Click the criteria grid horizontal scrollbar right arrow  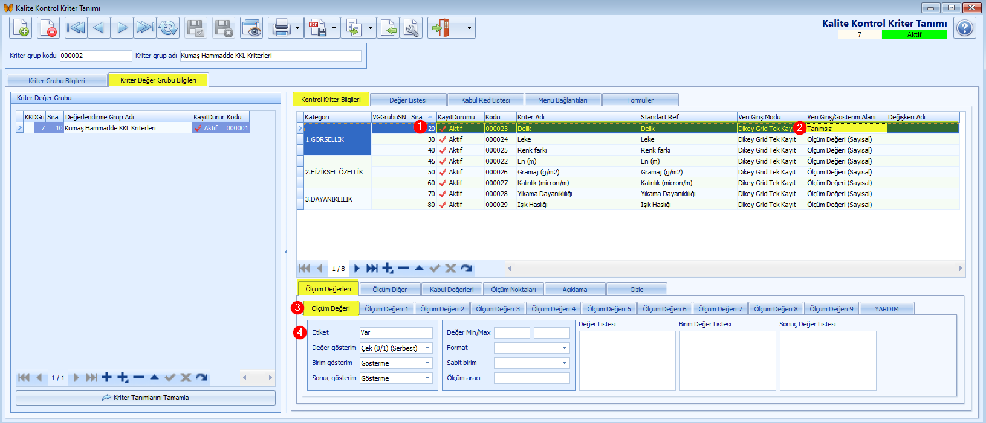(x=961, y=269)
